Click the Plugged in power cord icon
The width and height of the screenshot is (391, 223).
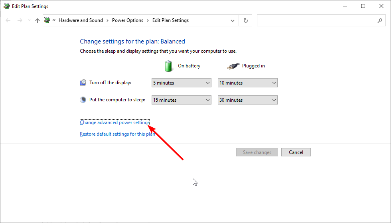click(233, 66)
